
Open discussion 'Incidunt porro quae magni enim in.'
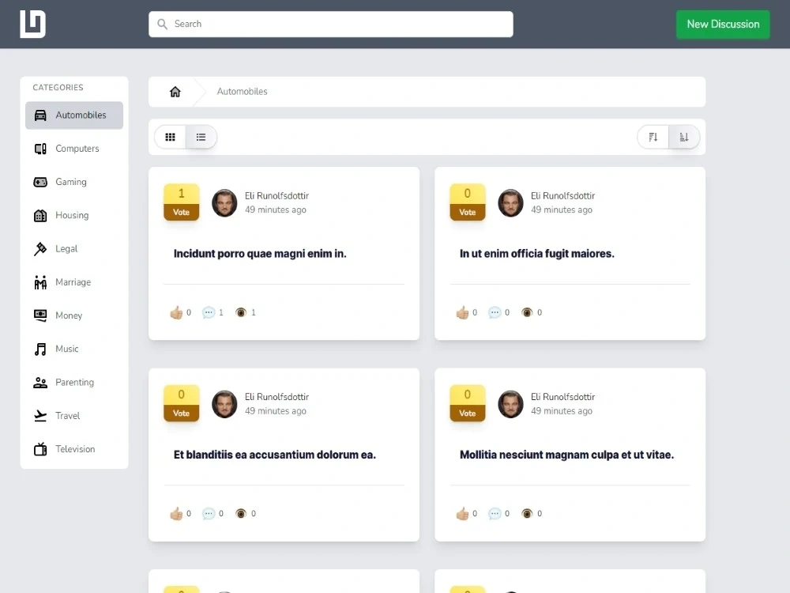(260, 254)
